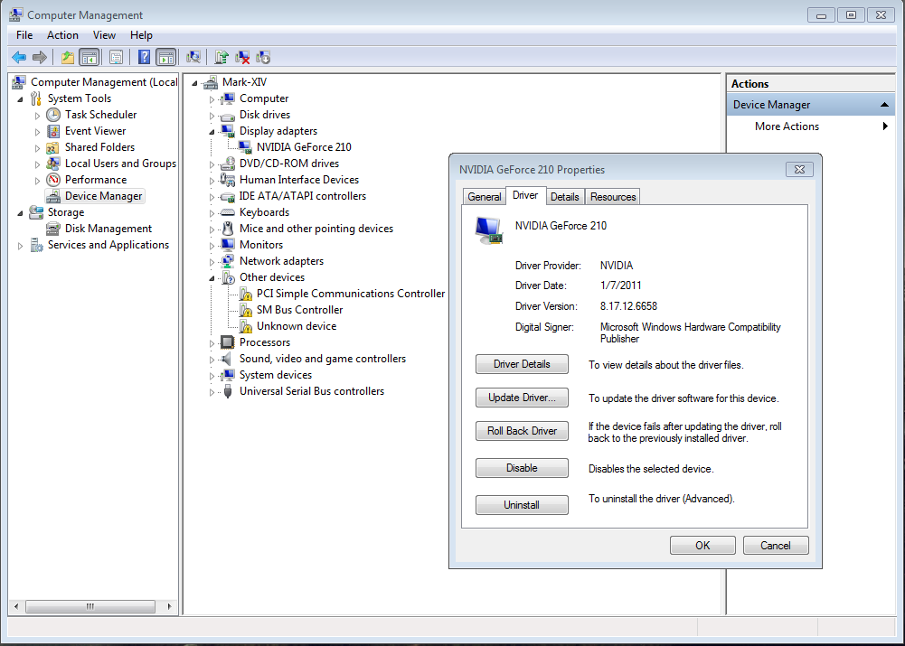Collapse the Display adapters category
Viewport: 905px width, 646px height.
point(212,132)
